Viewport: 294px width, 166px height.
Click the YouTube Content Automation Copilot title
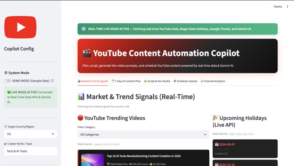(166, 53)
